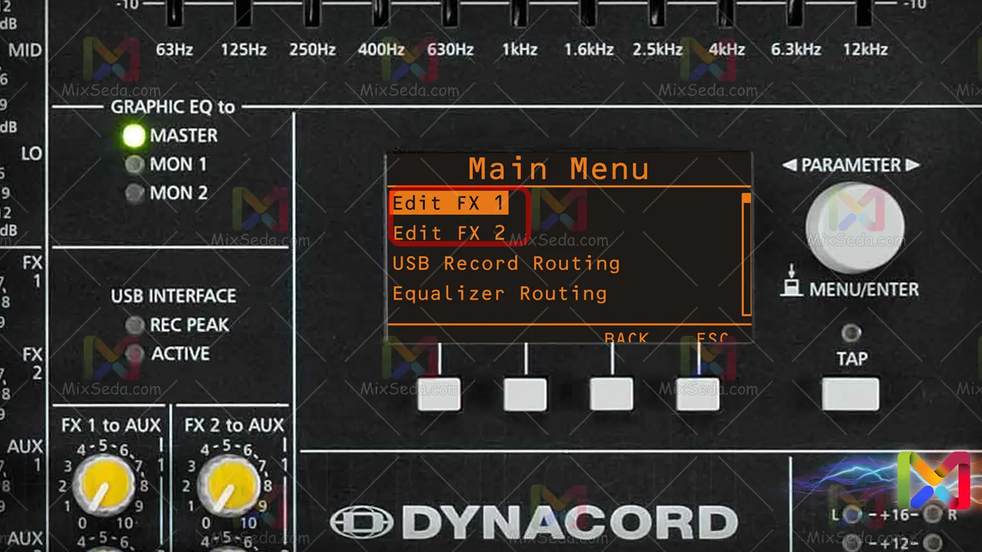Click the left PARAMETER arrow
This screenshot has height=552, width=982.
click(790, 165)
